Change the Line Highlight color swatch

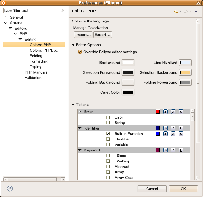tap(185, 63)
